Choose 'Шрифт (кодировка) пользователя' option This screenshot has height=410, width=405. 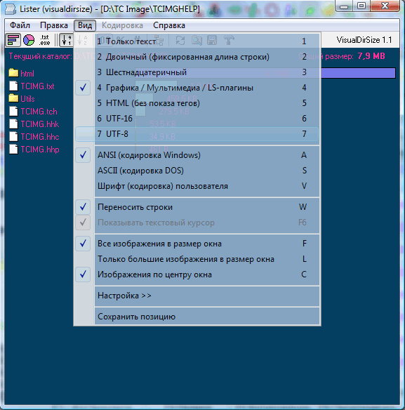click(x=197, y=186)
